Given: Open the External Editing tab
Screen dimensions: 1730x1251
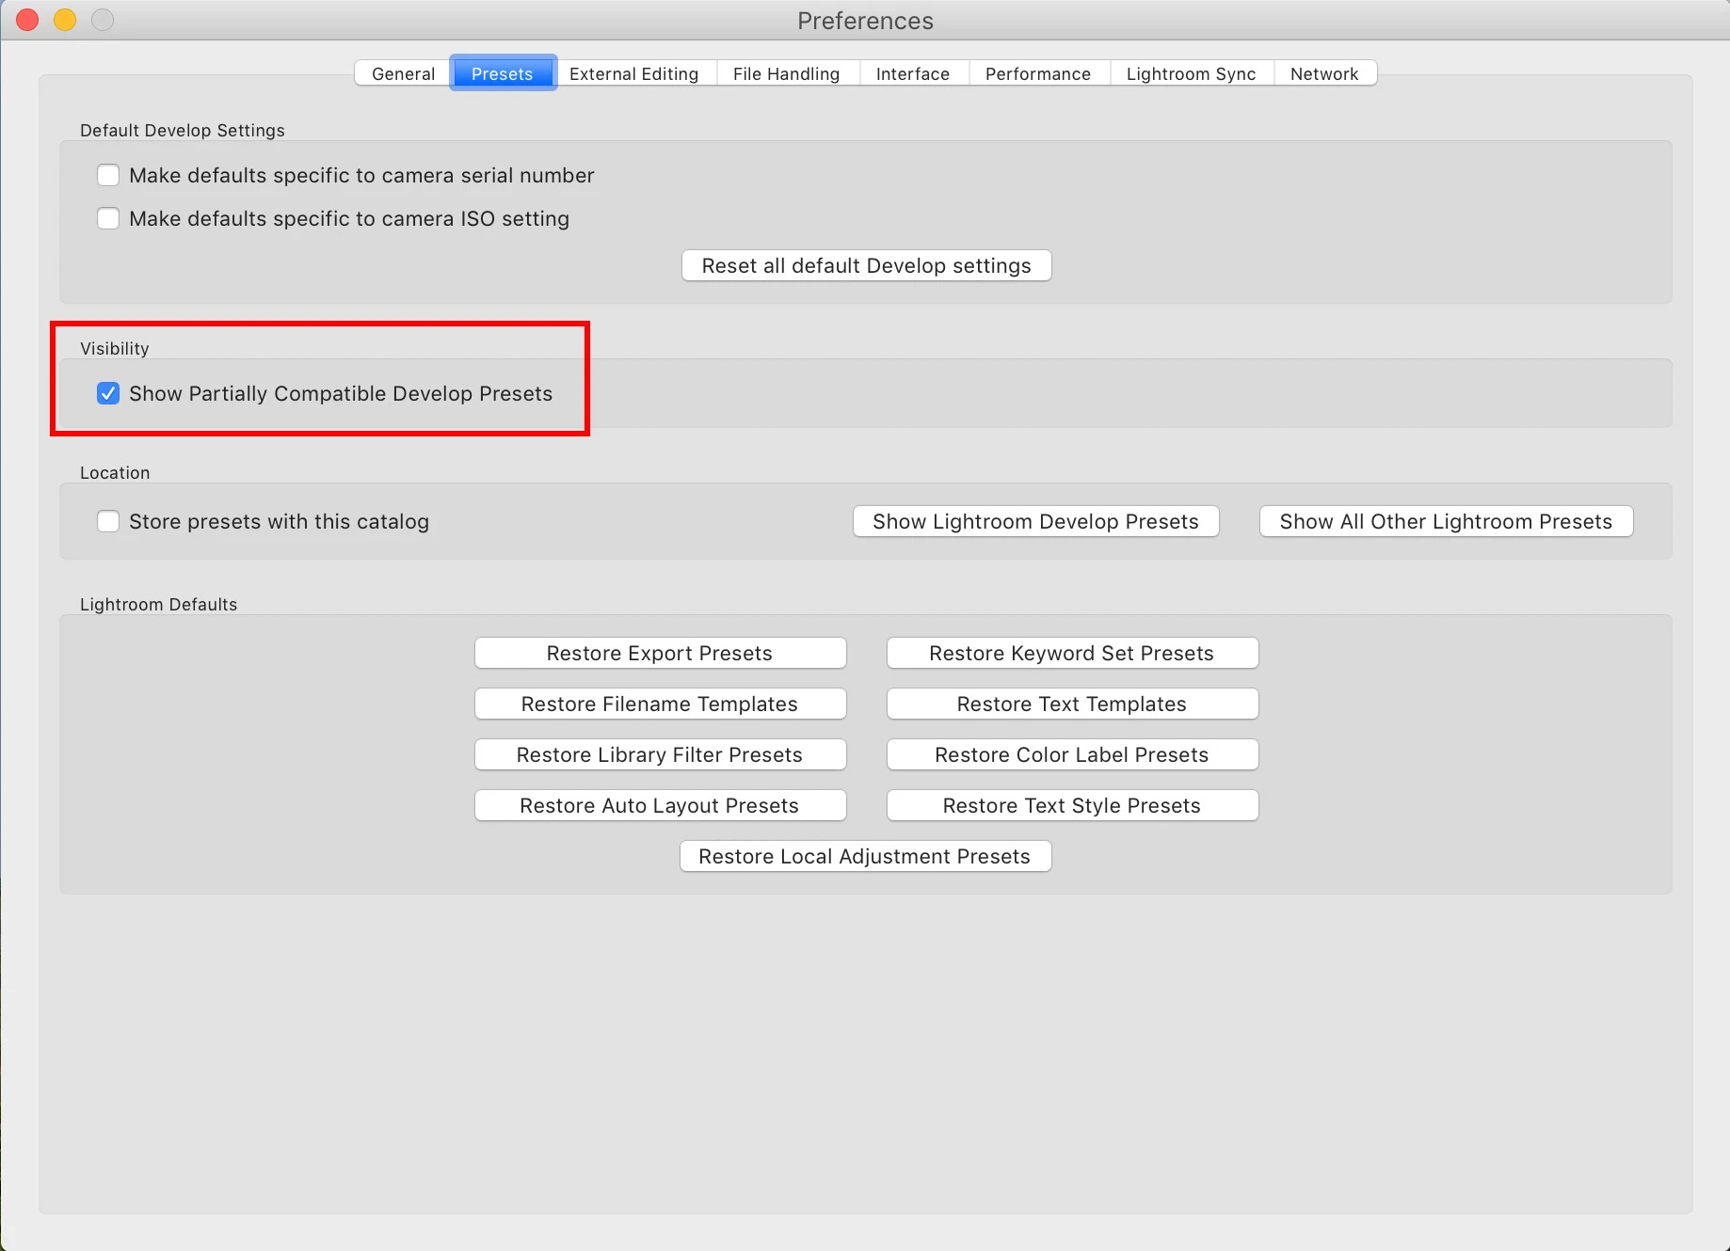Looking at the screenshot, I should [x=634, y=73].
